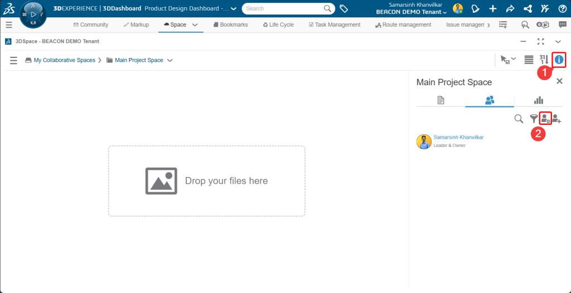Open the information panel icon
Screen dimensions: 571x293
[x=559, y=60]
